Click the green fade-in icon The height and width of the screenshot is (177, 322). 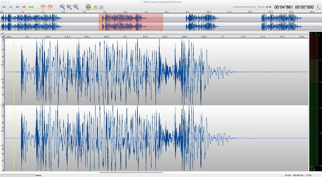[x=95, y=7]
